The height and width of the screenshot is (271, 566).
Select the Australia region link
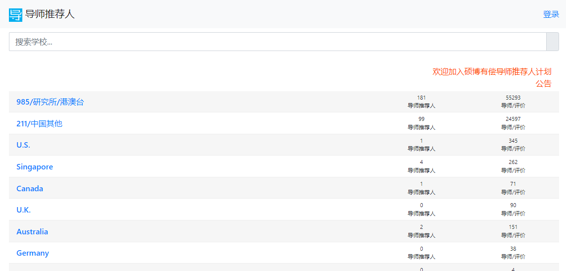click(x=32, y=232)
